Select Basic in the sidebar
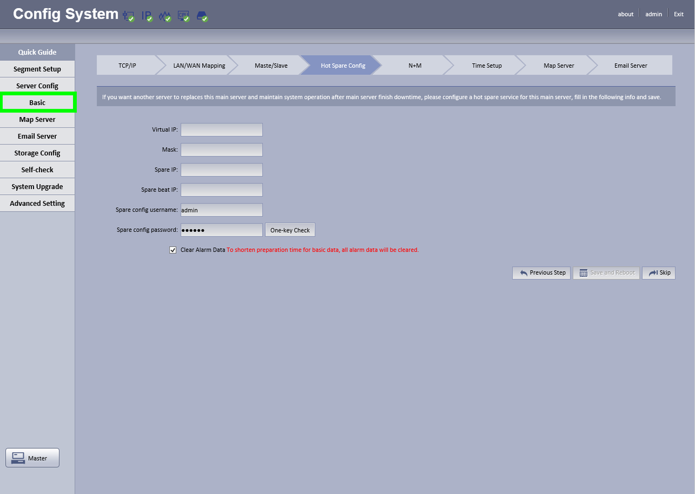The width and height of the screenshot is (695, 494). pos(37,103)
